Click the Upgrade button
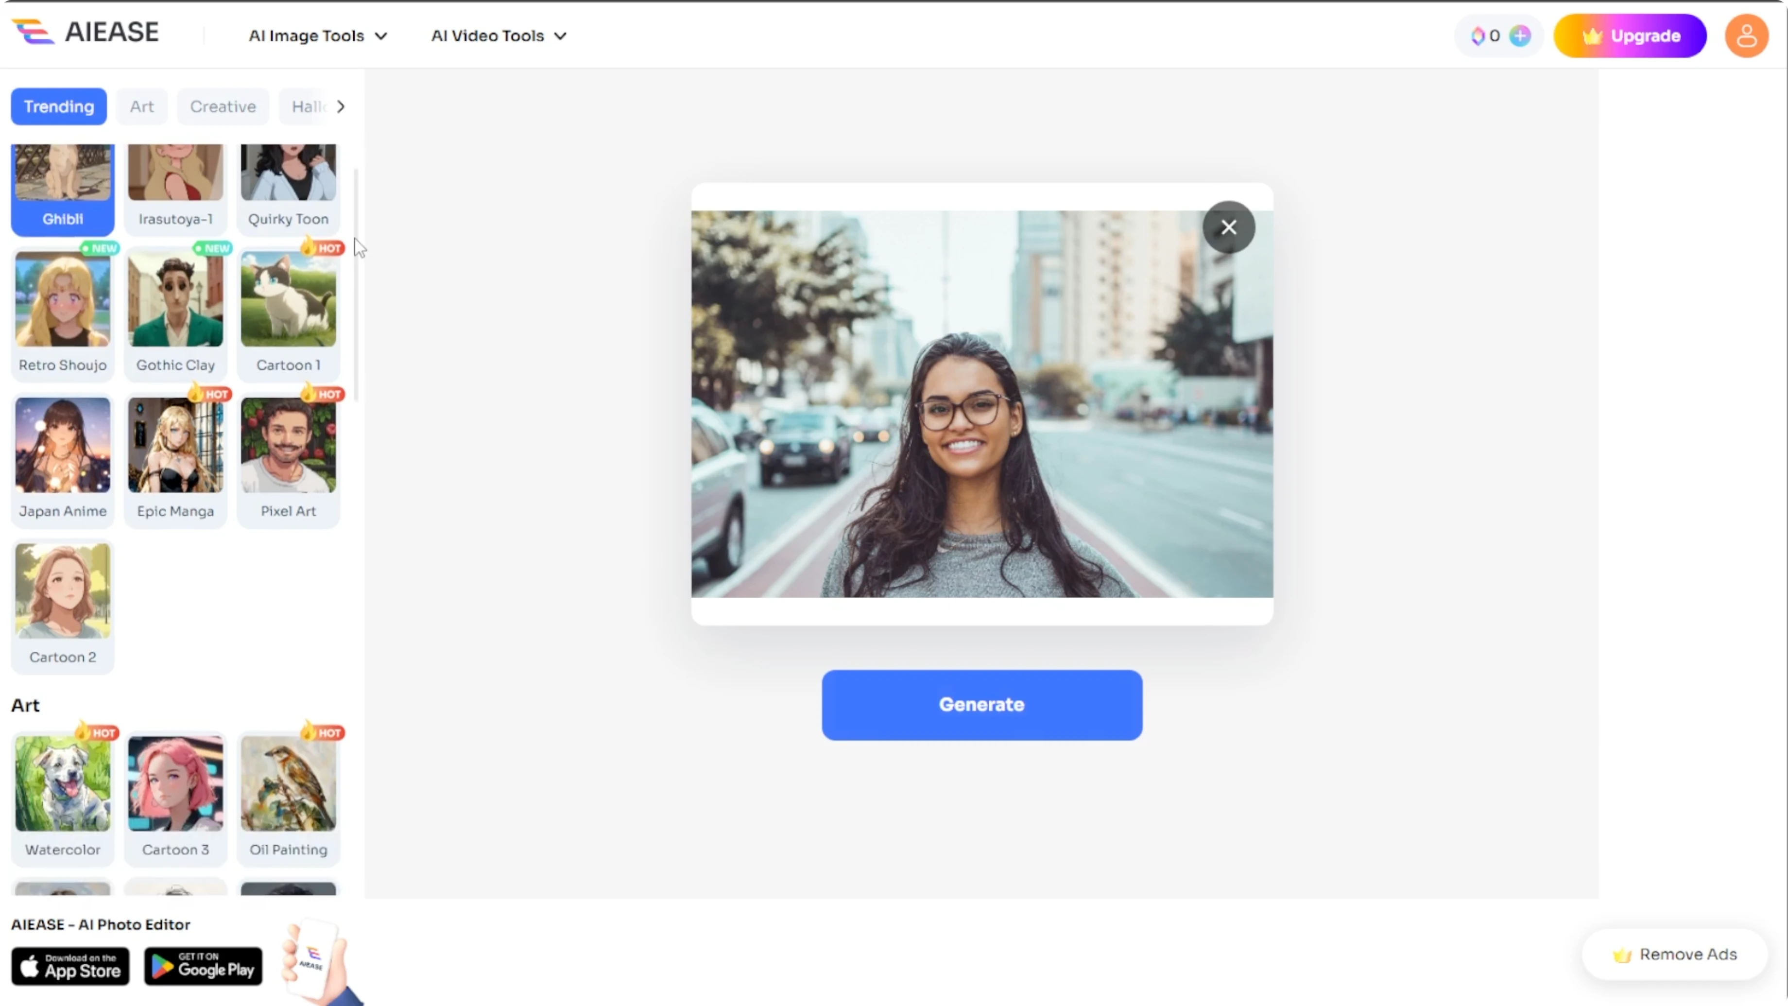The width and height of the screenshot is (1788, 1006). coord(1629,35)
